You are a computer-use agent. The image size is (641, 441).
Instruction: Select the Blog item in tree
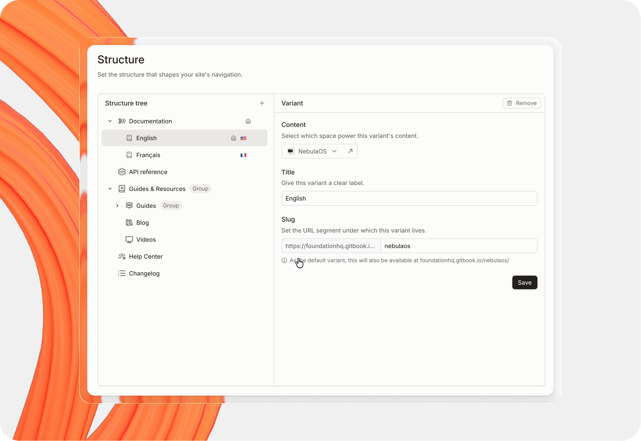pyautogui.click(x=142, y=223)
